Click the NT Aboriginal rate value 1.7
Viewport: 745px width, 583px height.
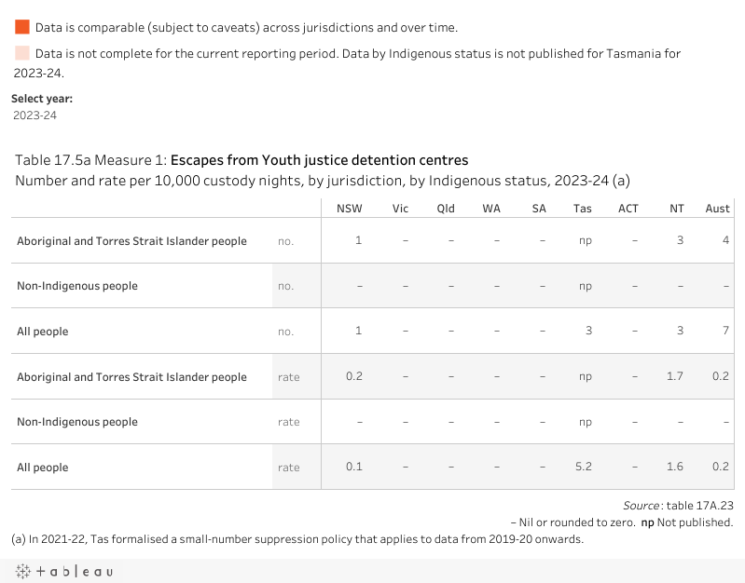[x=675, y=376]
